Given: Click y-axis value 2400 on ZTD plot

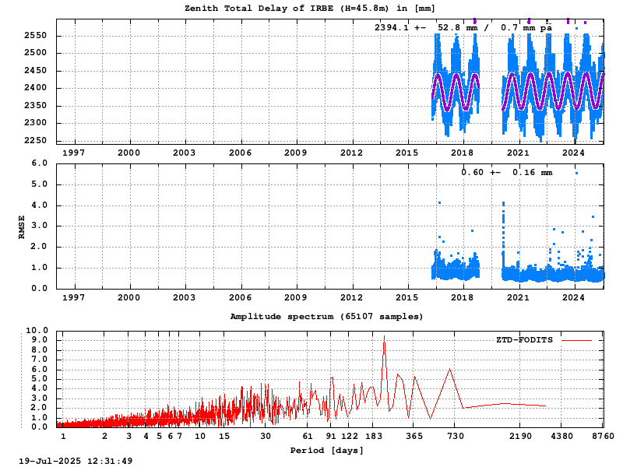Looking at the screenshot, I should (35, 88).
